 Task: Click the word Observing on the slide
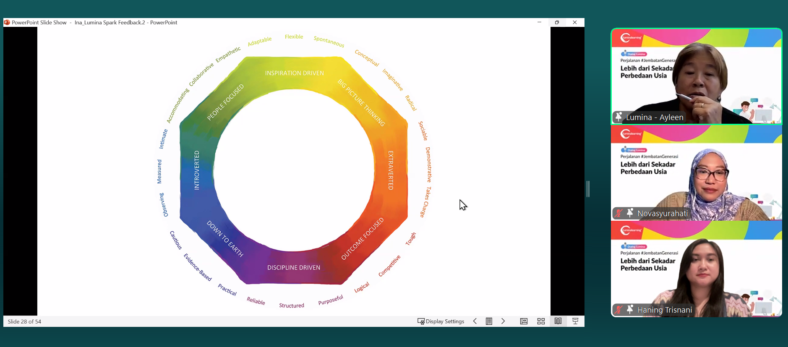(x=164, y=205)
